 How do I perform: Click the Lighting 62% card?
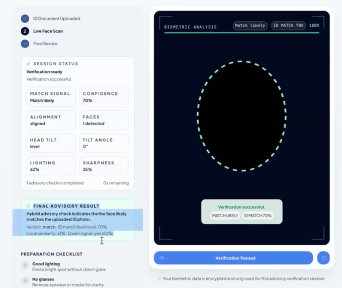click(x=51, y=166)
